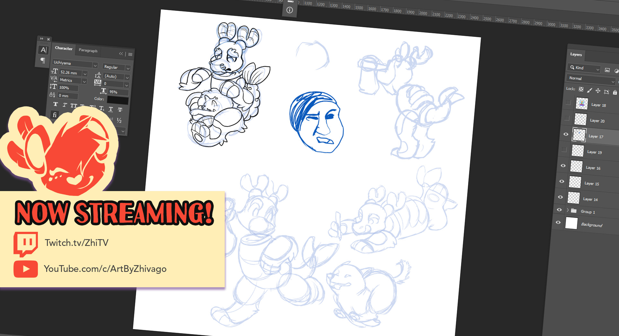Click the horizontal scale icon
Viewport: 619px width, 336px height.
click(103, 91)
